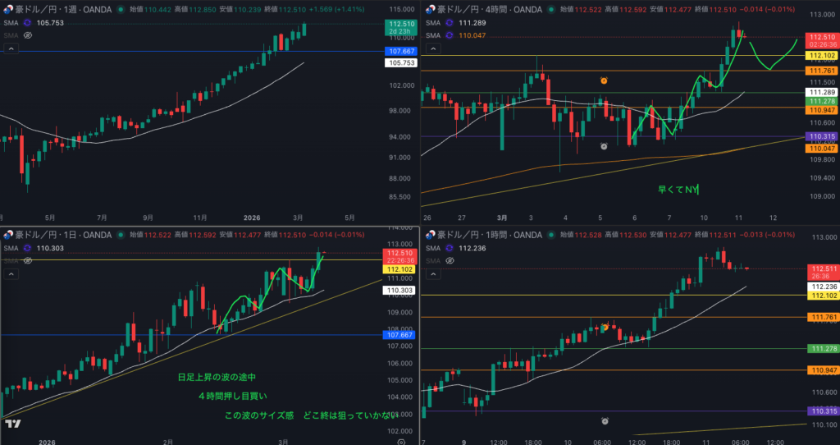Click the gray event marker below 1-hour chart
This screenshot has height=445, width=840.
(x=605, y=420)
